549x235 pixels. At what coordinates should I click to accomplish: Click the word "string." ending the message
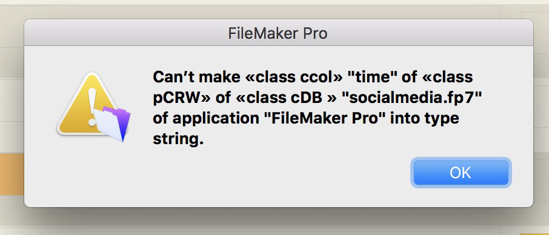(x=178, y=140)
